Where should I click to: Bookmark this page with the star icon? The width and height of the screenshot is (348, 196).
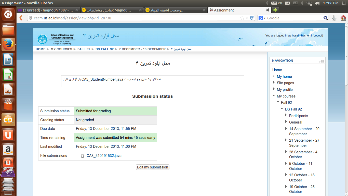[x=242, y=18]
